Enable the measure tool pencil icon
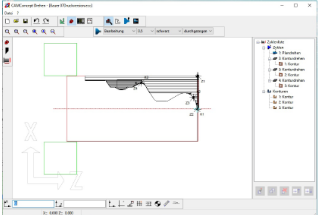 click(166, 203)
